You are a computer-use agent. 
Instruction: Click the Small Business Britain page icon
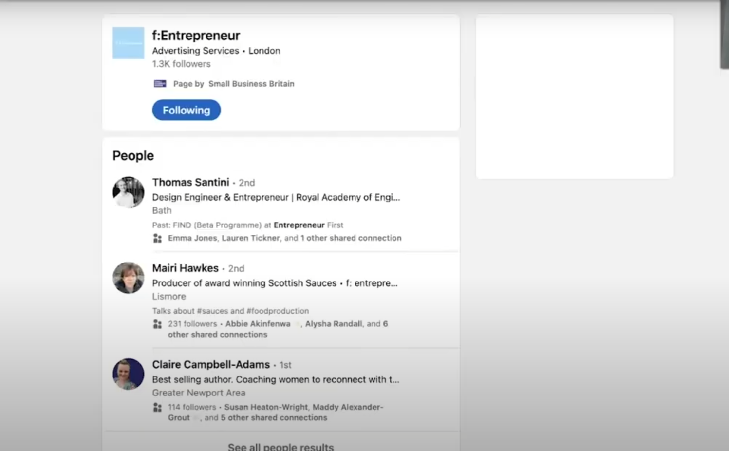[x=160, y=84]
